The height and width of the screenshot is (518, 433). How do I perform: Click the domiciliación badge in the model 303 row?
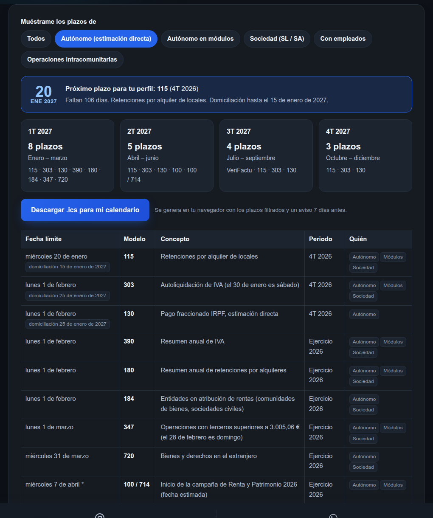coord(67,296)
